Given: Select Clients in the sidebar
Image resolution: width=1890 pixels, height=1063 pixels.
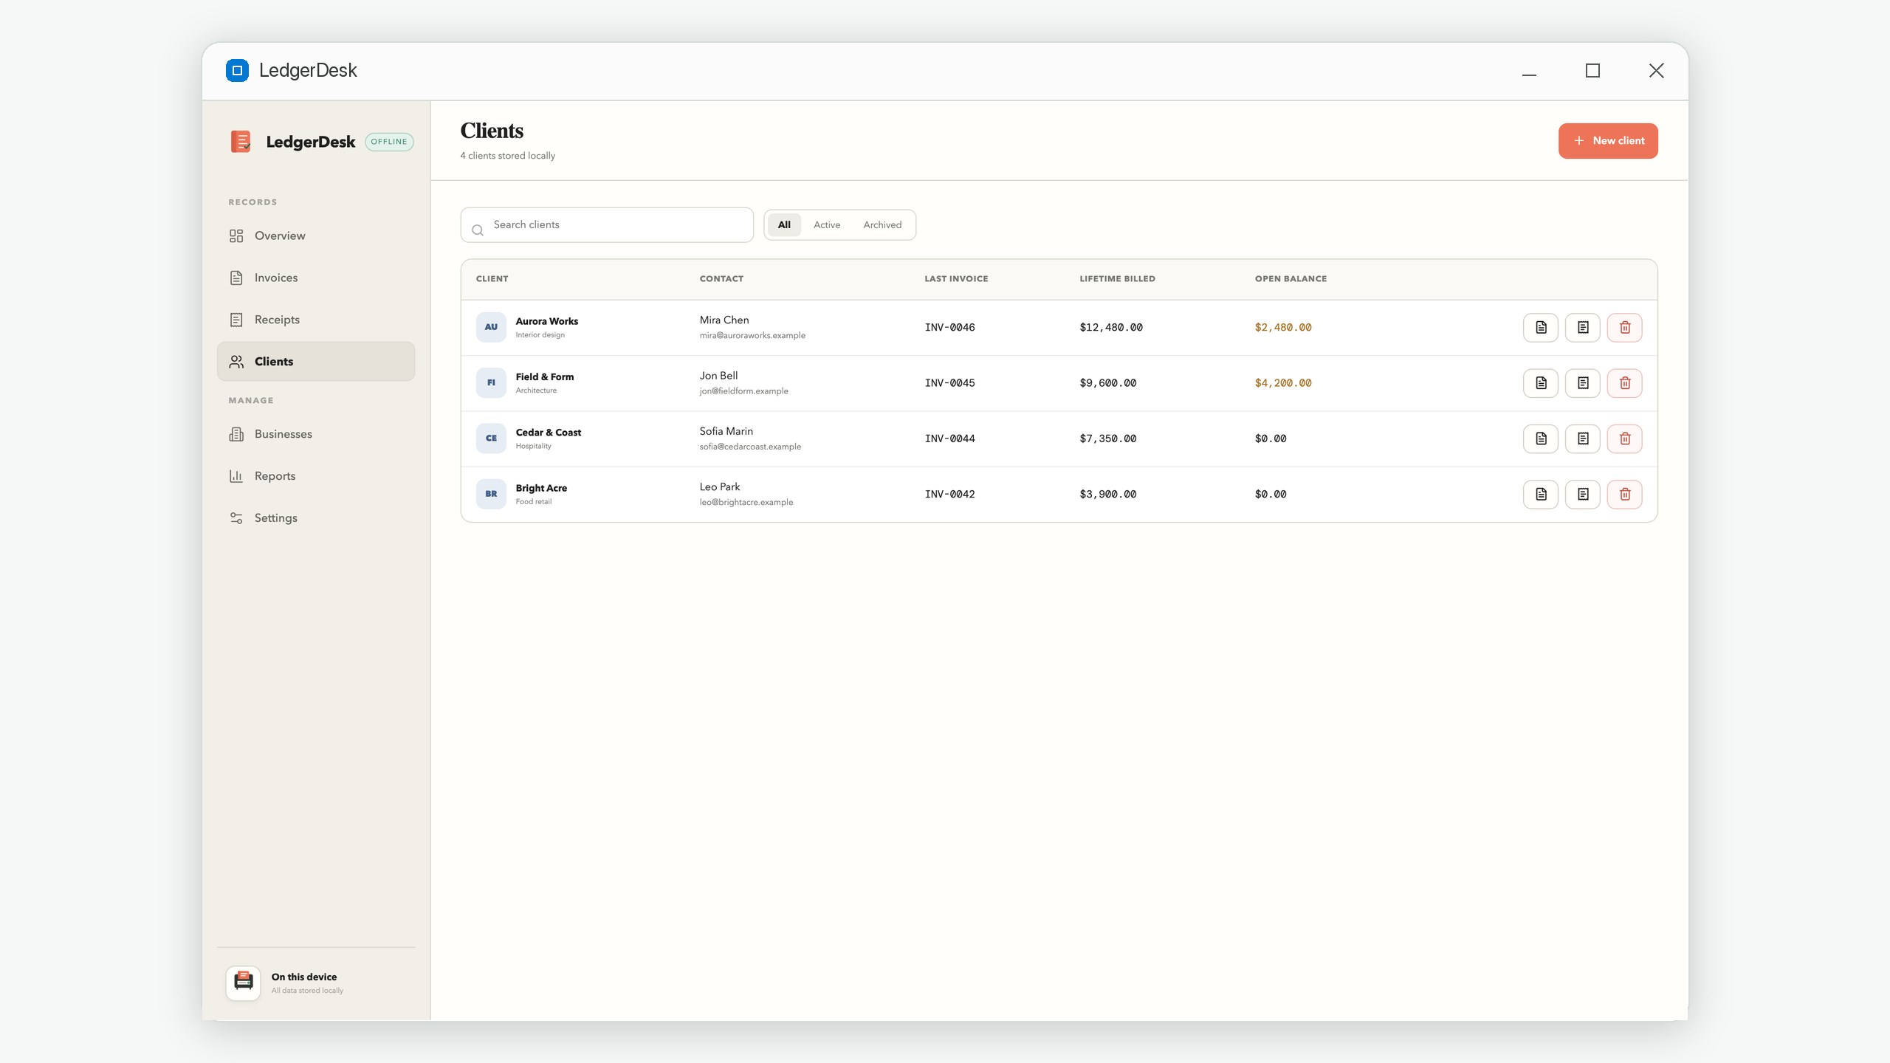Looking at the screenshot, I should coord(316,361).
